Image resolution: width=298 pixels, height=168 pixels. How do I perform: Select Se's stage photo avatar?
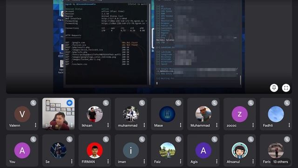[x=58, y=150]
